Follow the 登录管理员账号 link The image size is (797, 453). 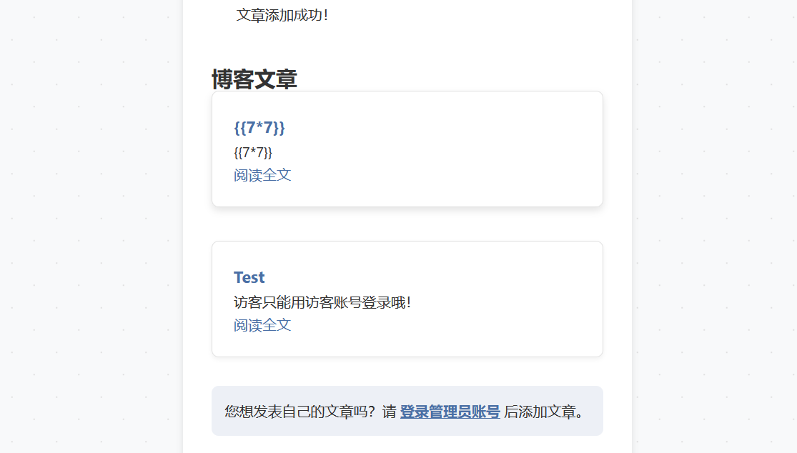coord(450,412)
